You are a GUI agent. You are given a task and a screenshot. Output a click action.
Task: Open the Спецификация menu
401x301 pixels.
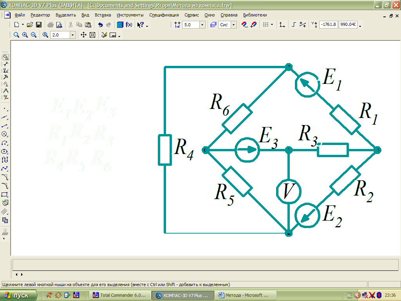point(164,15)
